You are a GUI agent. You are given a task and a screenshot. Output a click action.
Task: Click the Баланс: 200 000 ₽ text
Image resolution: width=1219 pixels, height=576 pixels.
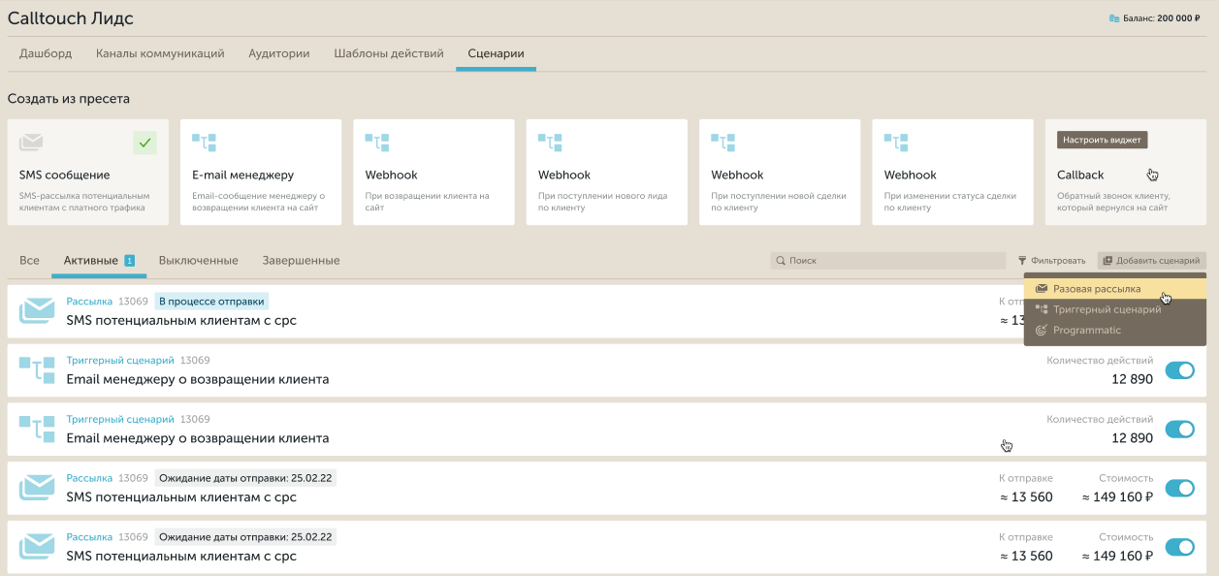click(x=1161, y=18)
